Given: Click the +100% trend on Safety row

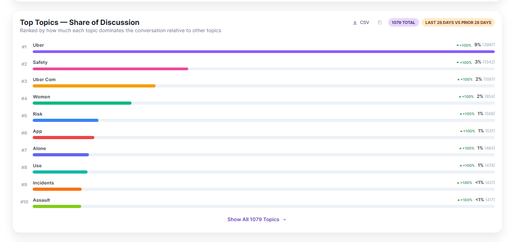Looking at the screenshot, I should [x=464, y=63].
